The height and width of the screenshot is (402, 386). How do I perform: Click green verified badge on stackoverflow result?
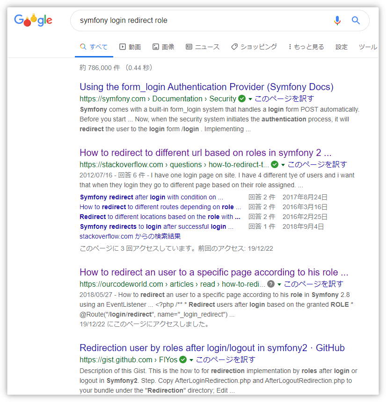pyautogui.click(x=275, y=164)
